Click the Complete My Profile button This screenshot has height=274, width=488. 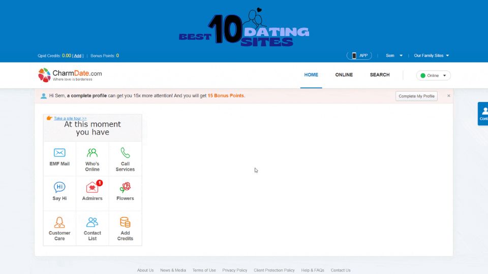coord(416,96)
